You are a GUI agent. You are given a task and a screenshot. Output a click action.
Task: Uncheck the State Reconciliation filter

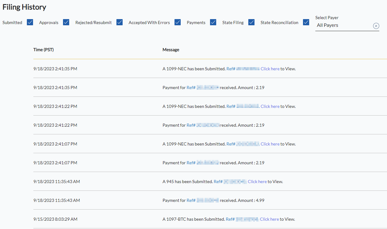click(x=306, y=22)
